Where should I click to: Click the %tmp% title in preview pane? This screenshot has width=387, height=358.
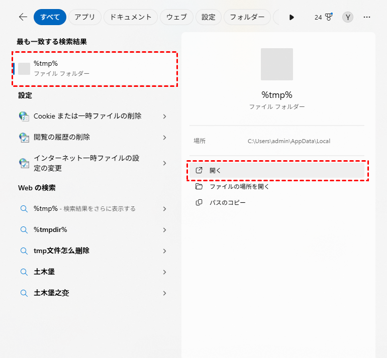277,95
